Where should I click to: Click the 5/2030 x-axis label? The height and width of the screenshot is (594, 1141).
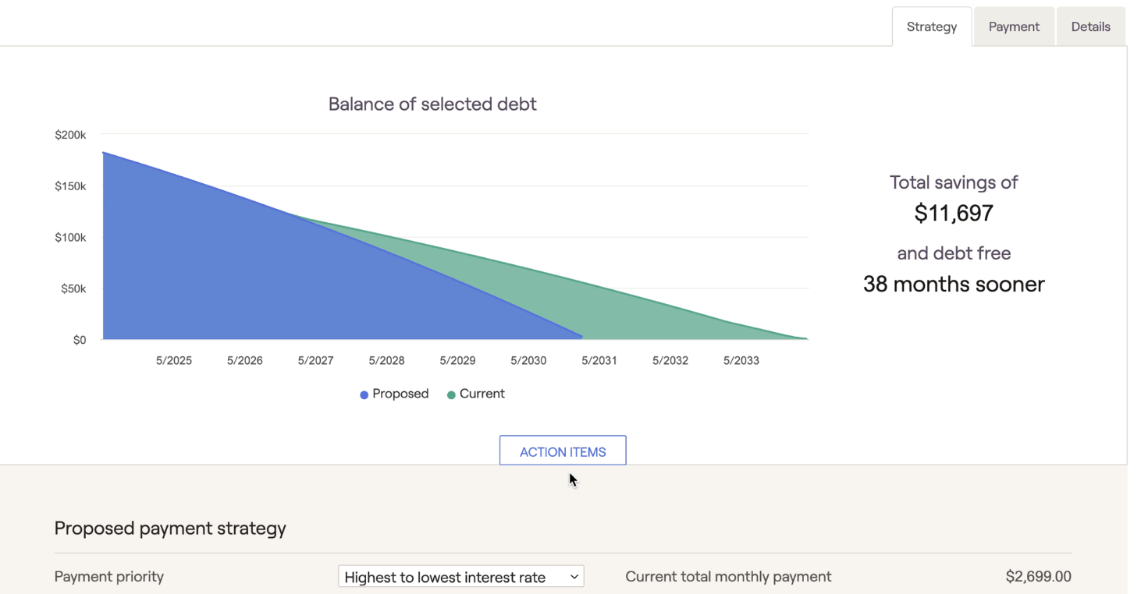(528, 361)
